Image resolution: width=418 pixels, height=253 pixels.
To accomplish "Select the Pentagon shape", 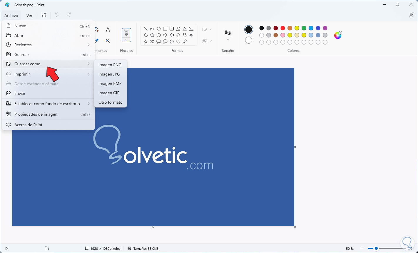I will pyautogui.click(x=152, y=35).
